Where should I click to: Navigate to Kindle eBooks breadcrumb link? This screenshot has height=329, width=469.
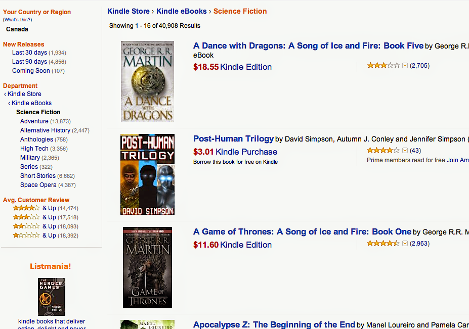(x=182, y=11)
